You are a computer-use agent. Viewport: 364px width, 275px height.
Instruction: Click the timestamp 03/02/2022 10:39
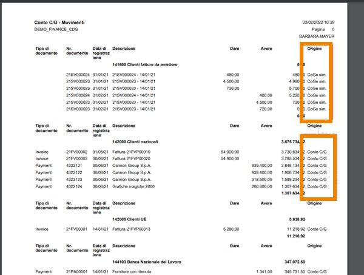pos(318,22)
